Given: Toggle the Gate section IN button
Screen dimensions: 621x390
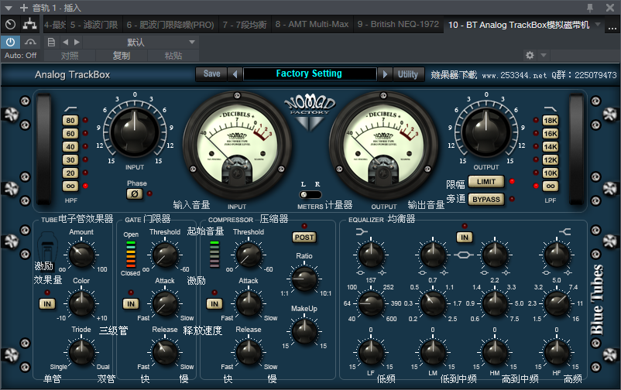Looking at the screenshot, I should [131, 304].
